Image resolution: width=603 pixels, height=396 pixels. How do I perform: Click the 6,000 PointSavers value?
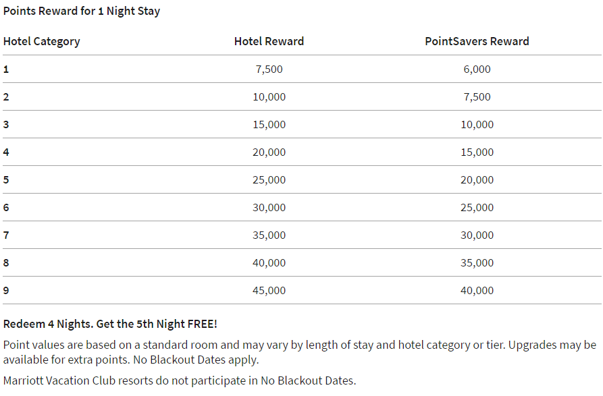477,69
